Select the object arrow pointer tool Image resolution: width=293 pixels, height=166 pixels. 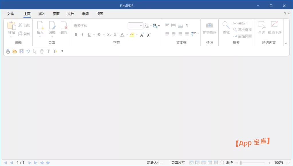click(35, 51)
